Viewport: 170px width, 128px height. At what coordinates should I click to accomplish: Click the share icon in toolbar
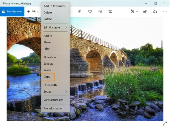(x=145, y=11)
